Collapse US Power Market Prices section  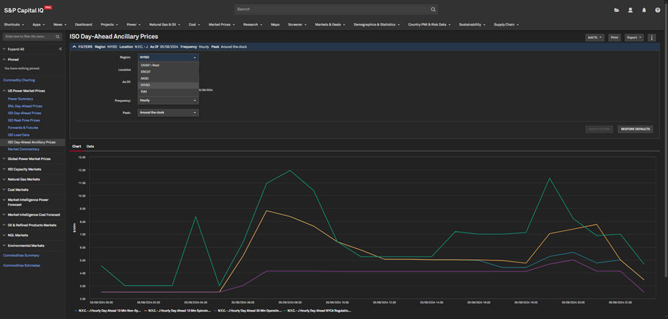click(4, 91)
